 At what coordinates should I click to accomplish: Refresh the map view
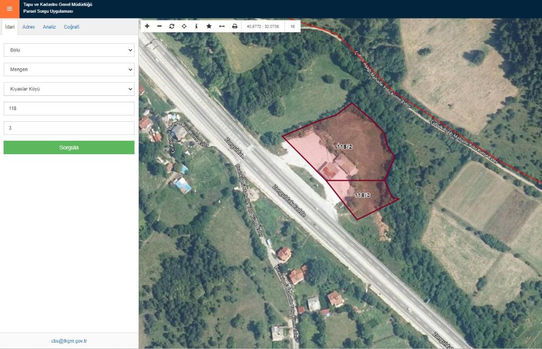point(172,26)
